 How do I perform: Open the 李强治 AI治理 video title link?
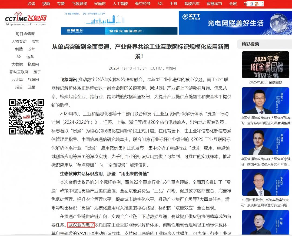tap(266, 161)
